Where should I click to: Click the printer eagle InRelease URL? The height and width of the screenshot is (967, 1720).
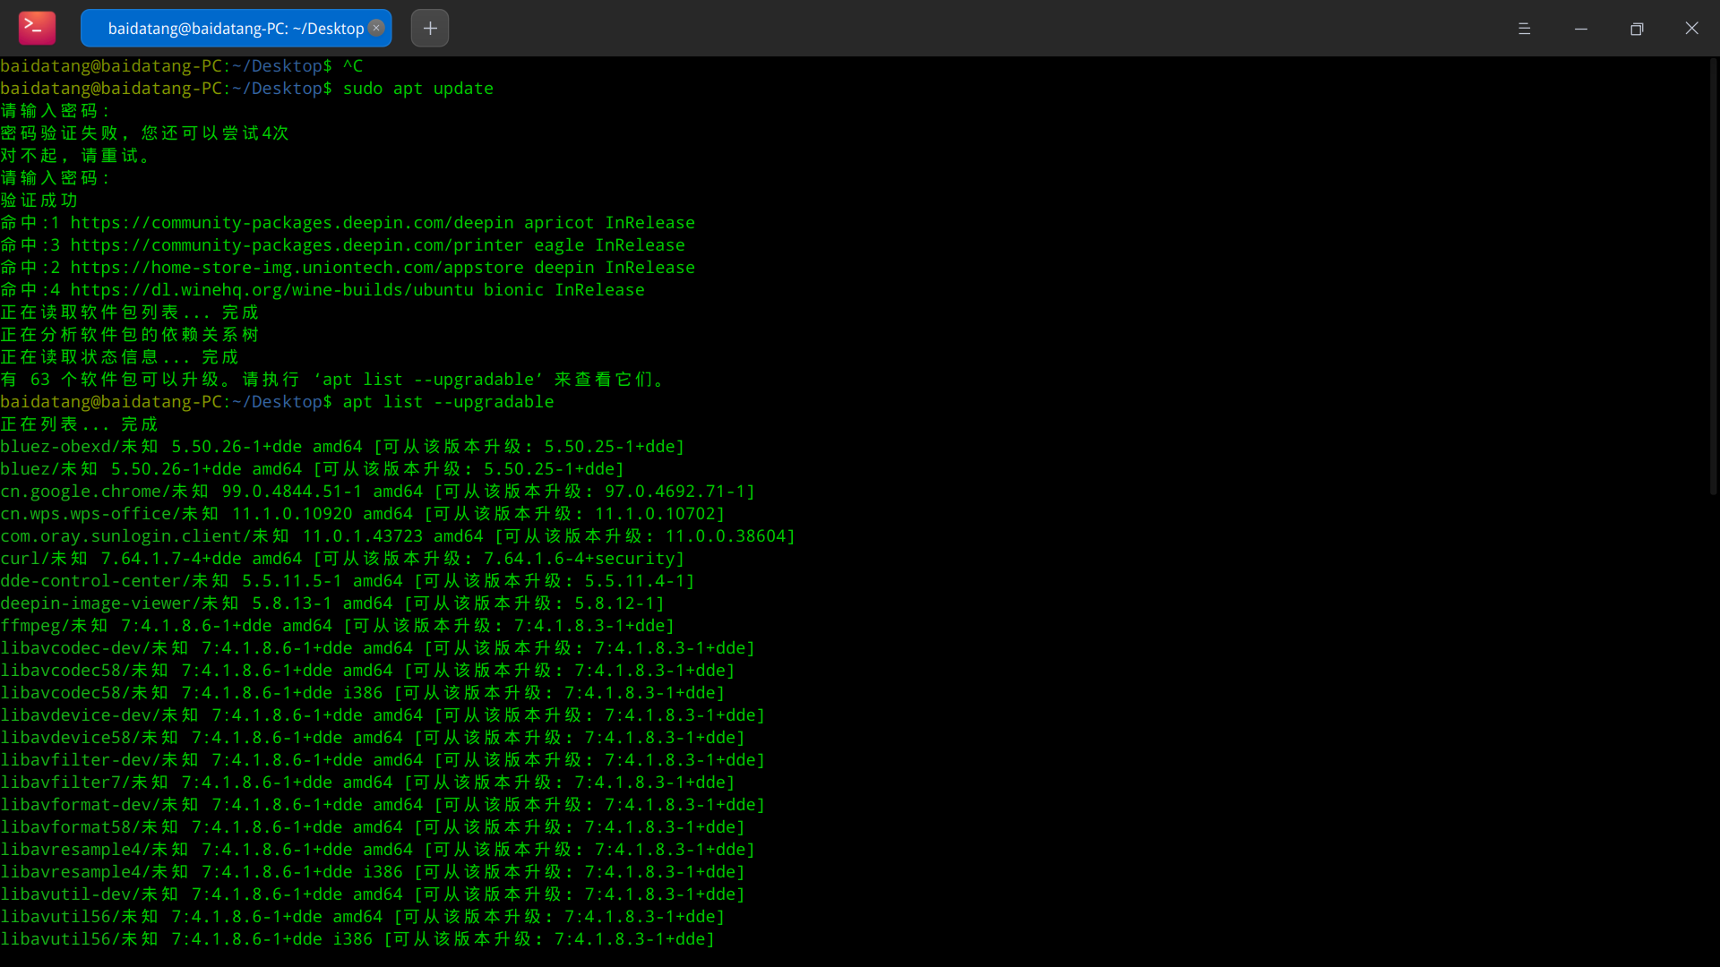(297, 245)
